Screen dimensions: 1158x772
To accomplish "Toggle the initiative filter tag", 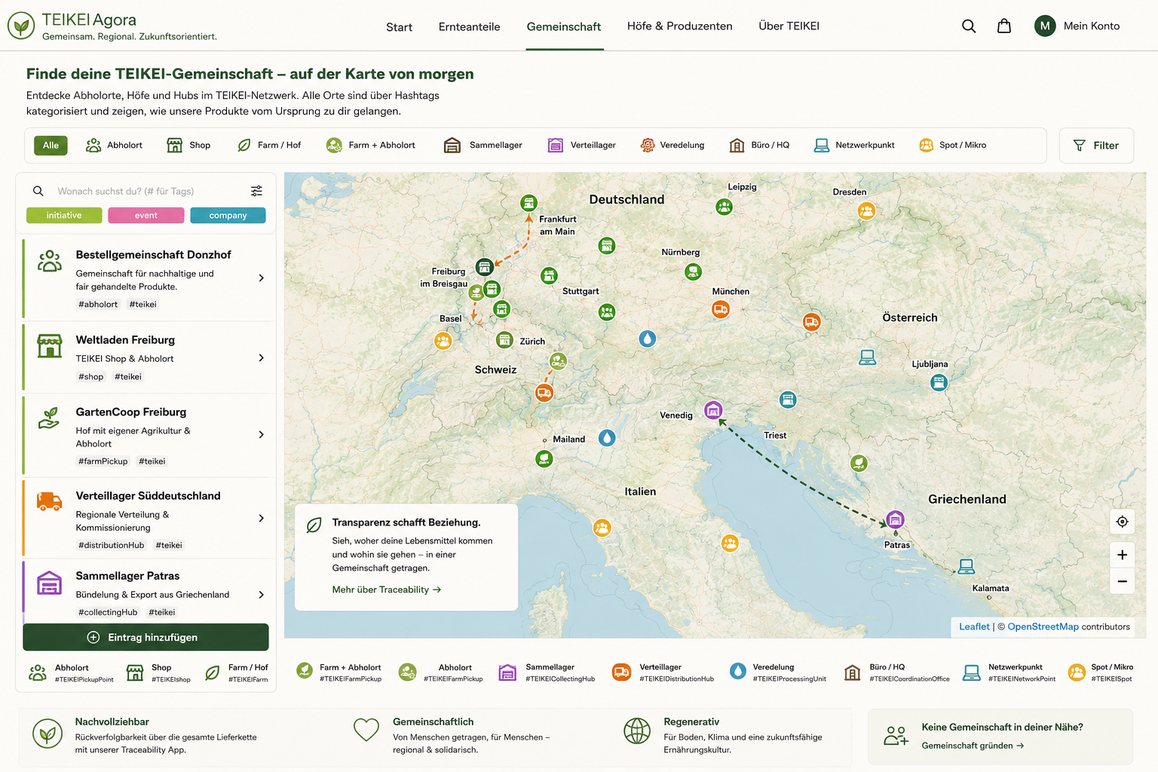I will (64, 216).
